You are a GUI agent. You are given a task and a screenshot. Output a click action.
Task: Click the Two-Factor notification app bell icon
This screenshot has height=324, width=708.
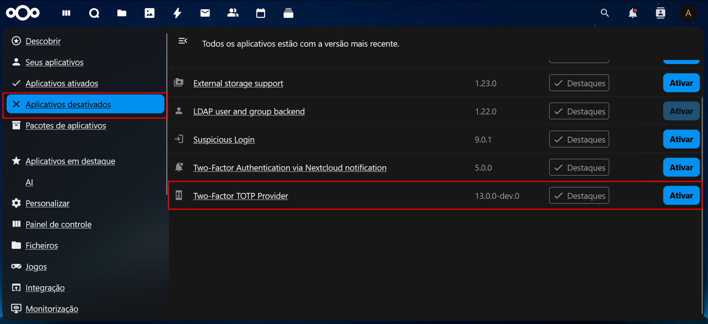coord(179,167)
